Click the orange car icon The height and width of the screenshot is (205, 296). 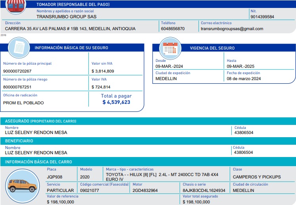[x=22, y=186]
